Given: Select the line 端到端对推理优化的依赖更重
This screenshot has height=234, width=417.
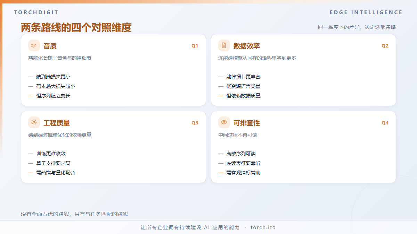Looking at the screenshot, I should click(60, 135).
